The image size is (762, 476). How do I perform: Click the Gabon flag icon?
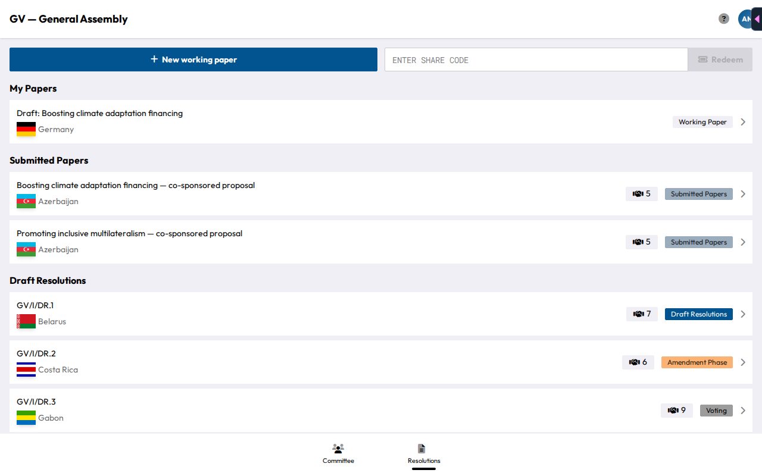pos(26,418)
